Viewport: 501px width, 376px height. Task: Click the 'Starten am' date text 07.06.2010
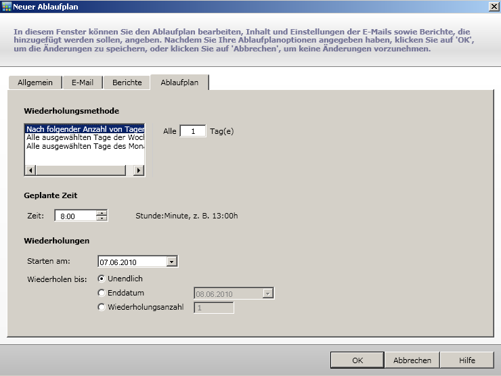(118, 262)
